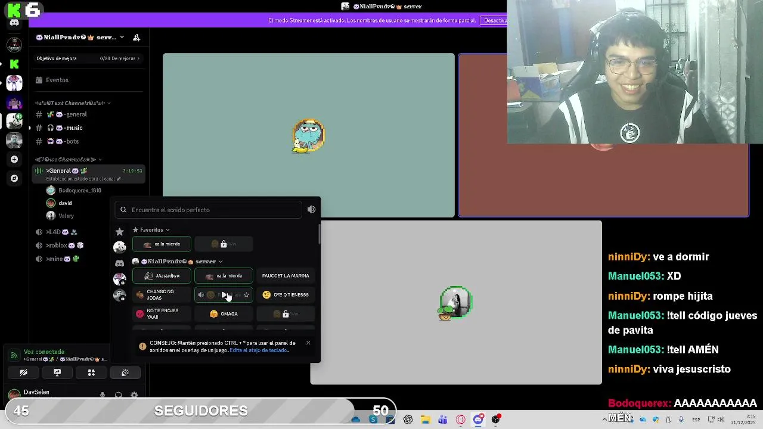Play calla mierda sound in the server section
The width and height of the screenshot is (763, 429).
(224, 276)
